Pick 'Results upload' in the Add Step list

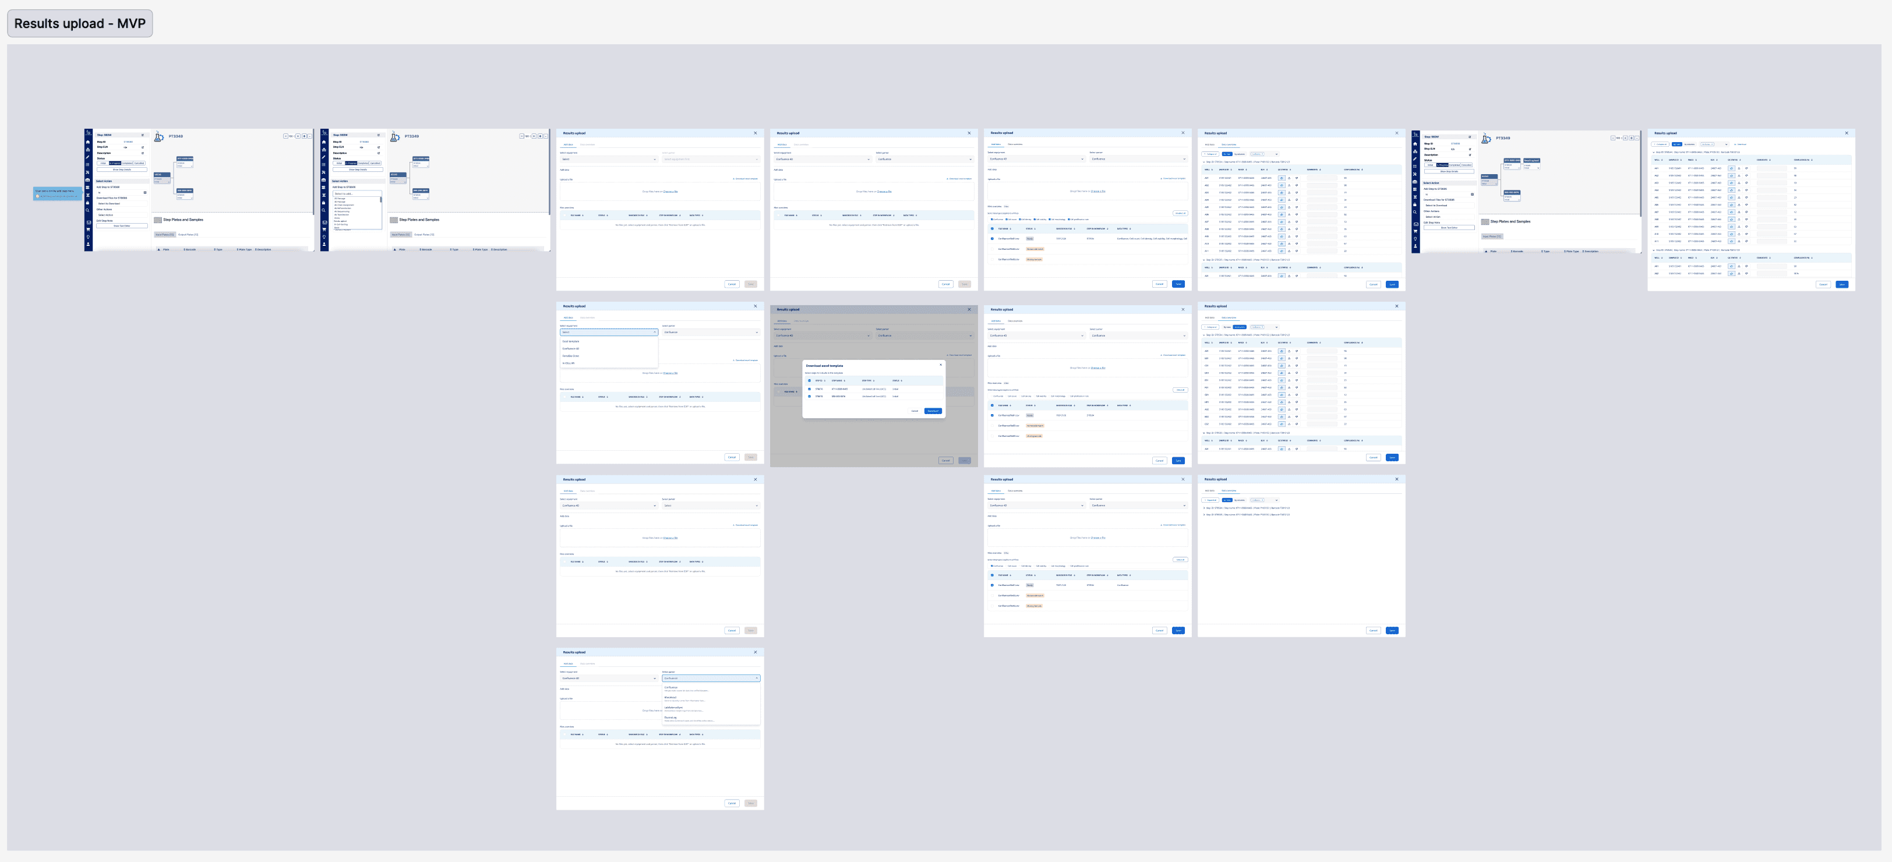coord(341,222)
